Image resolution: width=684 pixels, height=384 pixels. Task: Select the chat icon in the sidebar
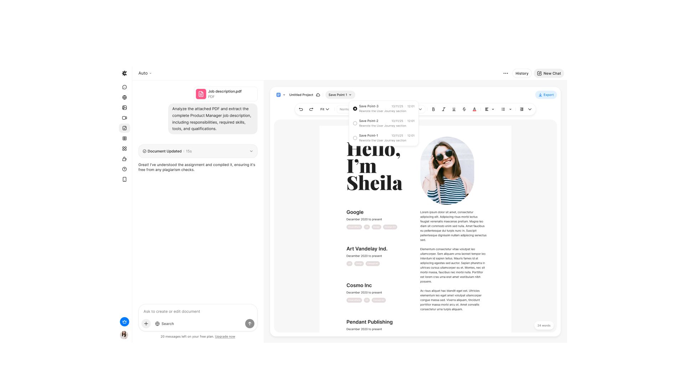tap(124, 87)
